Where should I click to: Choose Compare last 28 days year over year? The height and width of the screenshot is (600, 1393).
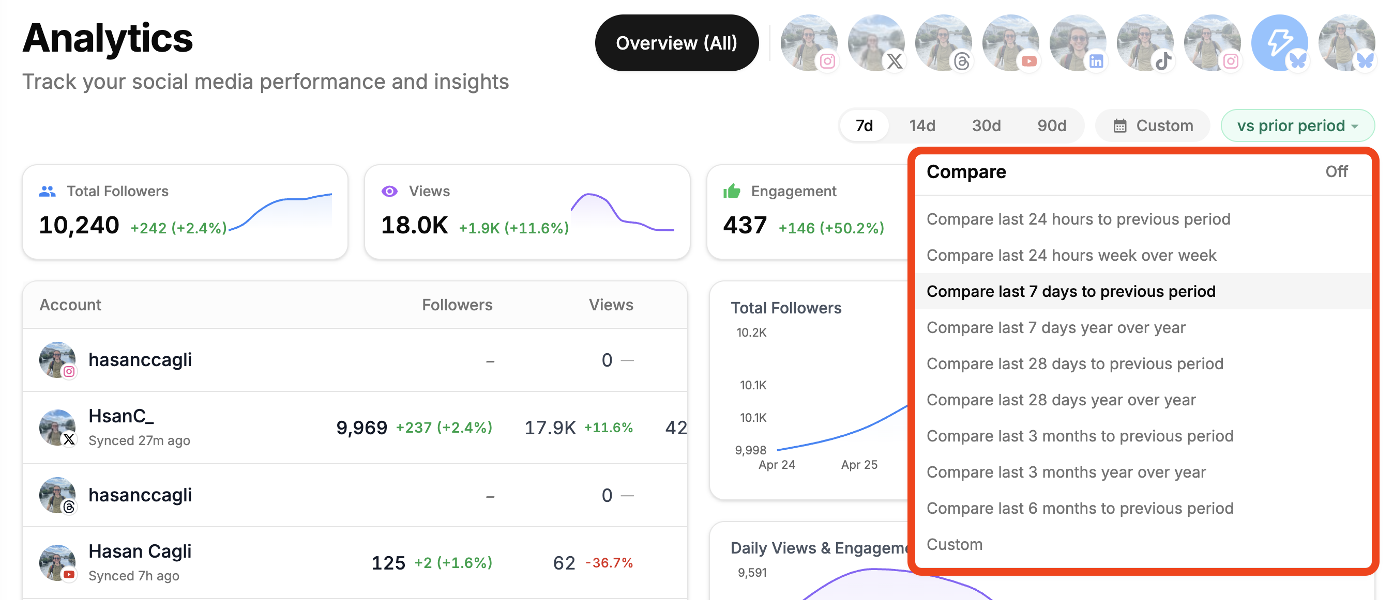[1143, 400]
